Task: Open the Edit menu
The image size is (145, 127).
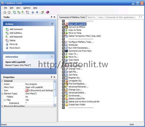Action: [12, 8]
